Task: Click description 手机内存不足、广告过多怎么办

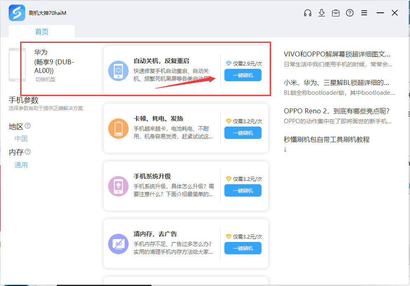Action: (173, 248)
